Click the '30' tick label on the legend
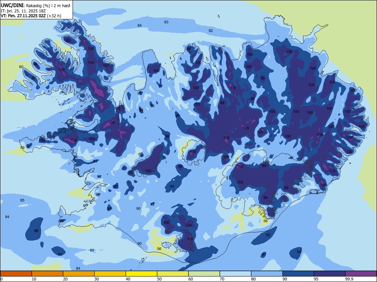Viewport: 377px width, 282px height. click(x=97, y=279)
